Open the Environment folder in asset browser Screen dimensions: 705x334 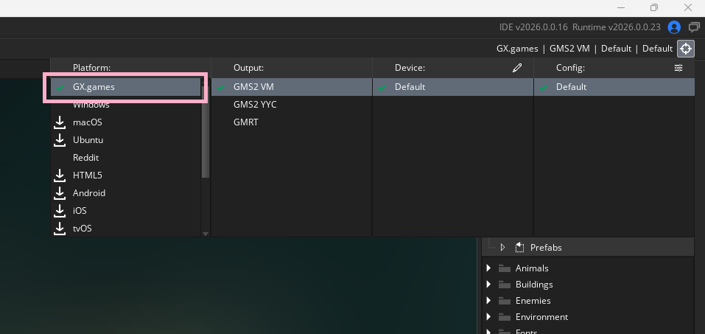(541, 317)
